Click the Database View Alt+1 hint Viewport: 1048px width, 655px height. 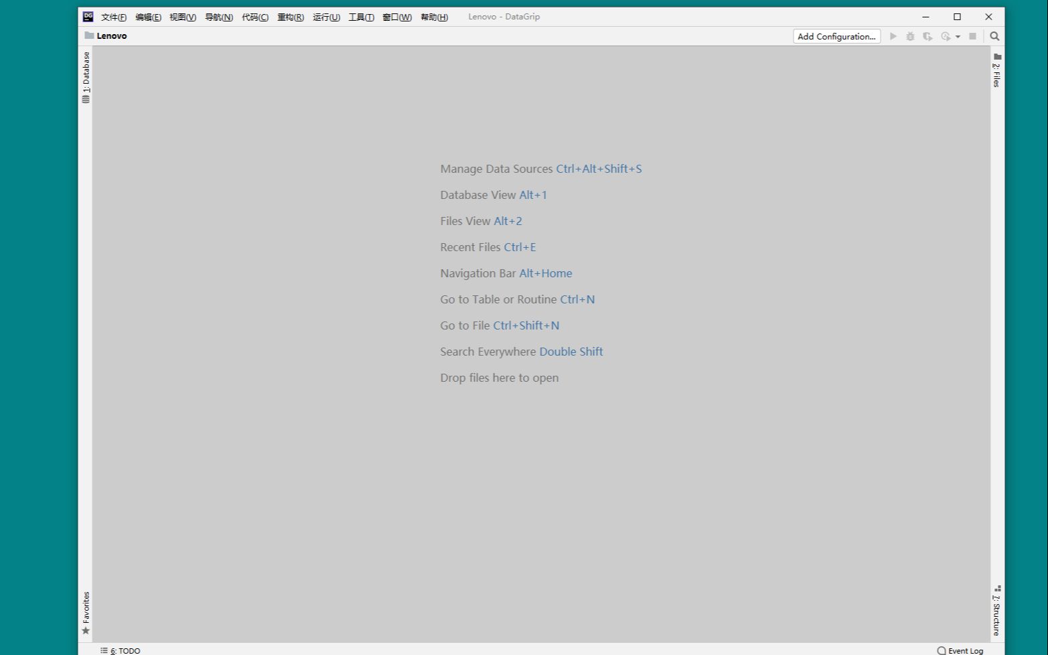click(x=494, y=195)
